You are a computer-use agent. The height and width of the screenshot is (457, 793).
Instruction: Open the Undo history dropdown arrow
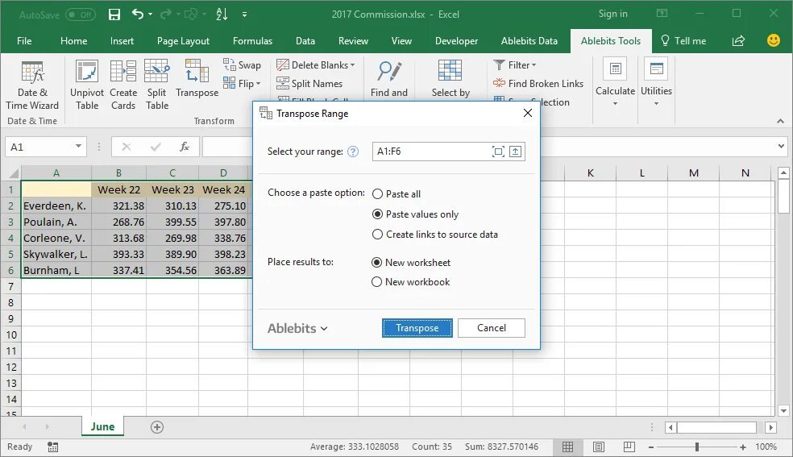pos(151,15)
